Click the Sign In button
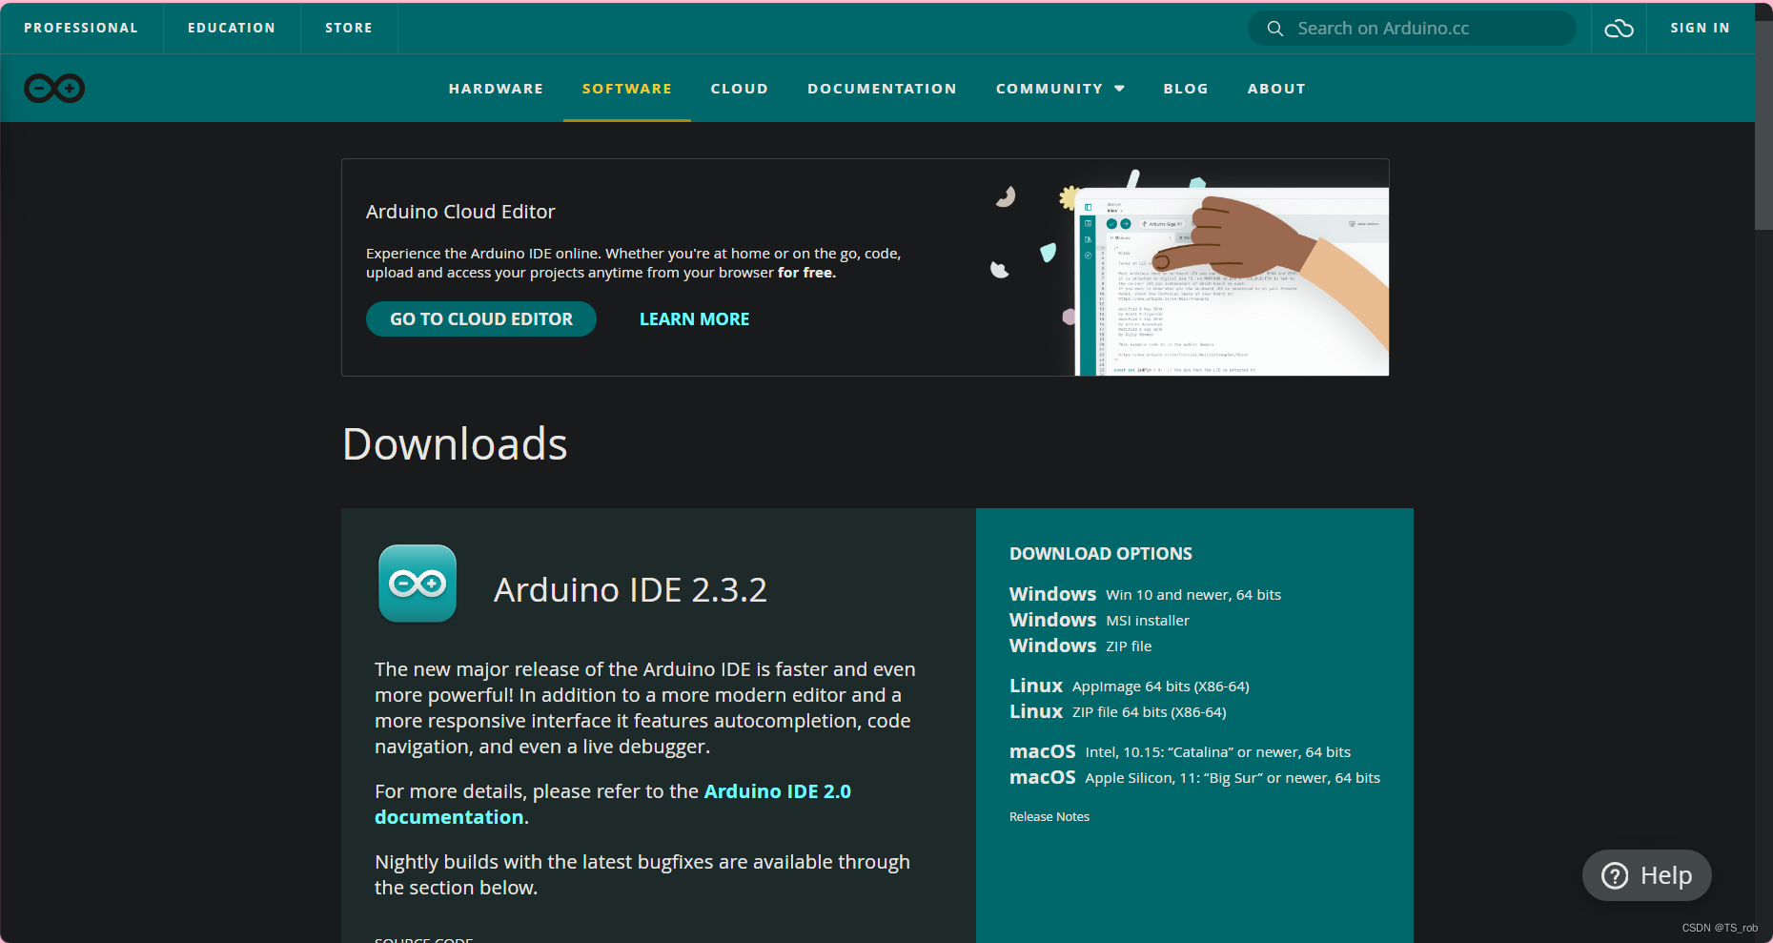This screenshot has height=943, width=1773. tap(1700, 29)
